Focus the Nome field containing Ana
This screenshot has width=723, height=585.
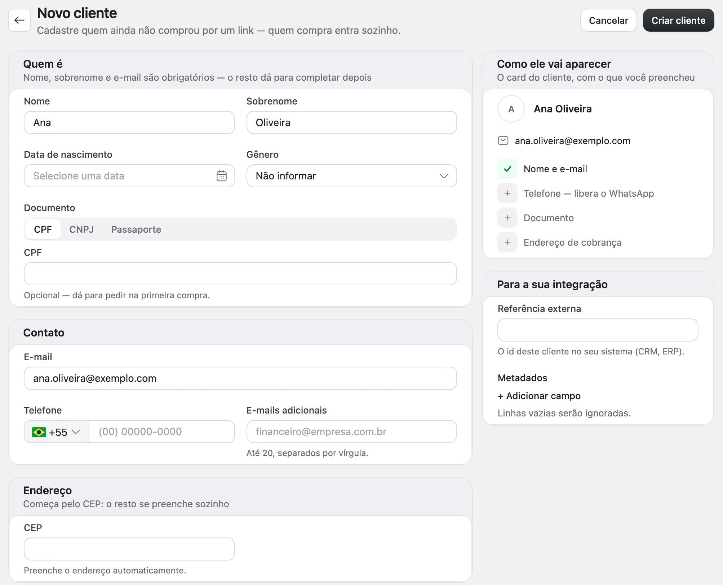coord(129,122)
